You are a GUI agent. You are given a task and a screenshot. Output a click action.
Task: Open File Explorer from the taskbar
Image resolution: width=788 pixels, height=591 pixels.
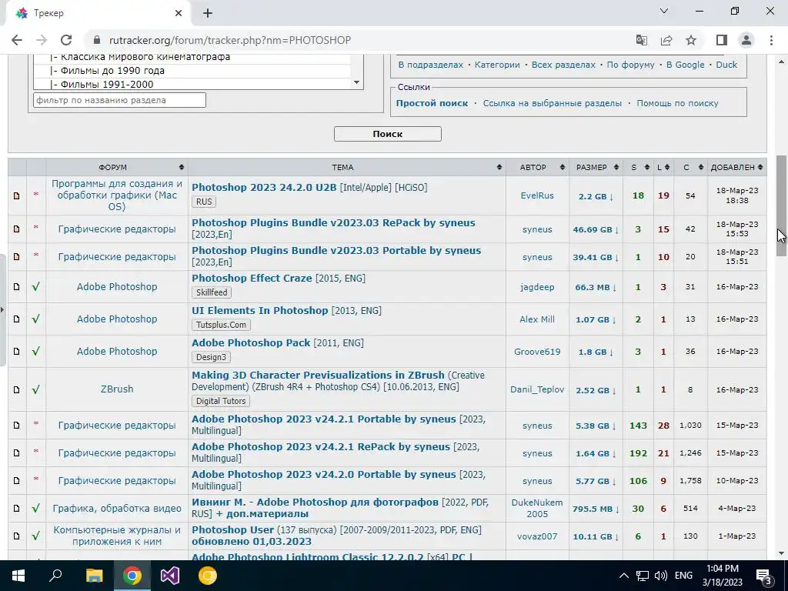pos(94,576)
